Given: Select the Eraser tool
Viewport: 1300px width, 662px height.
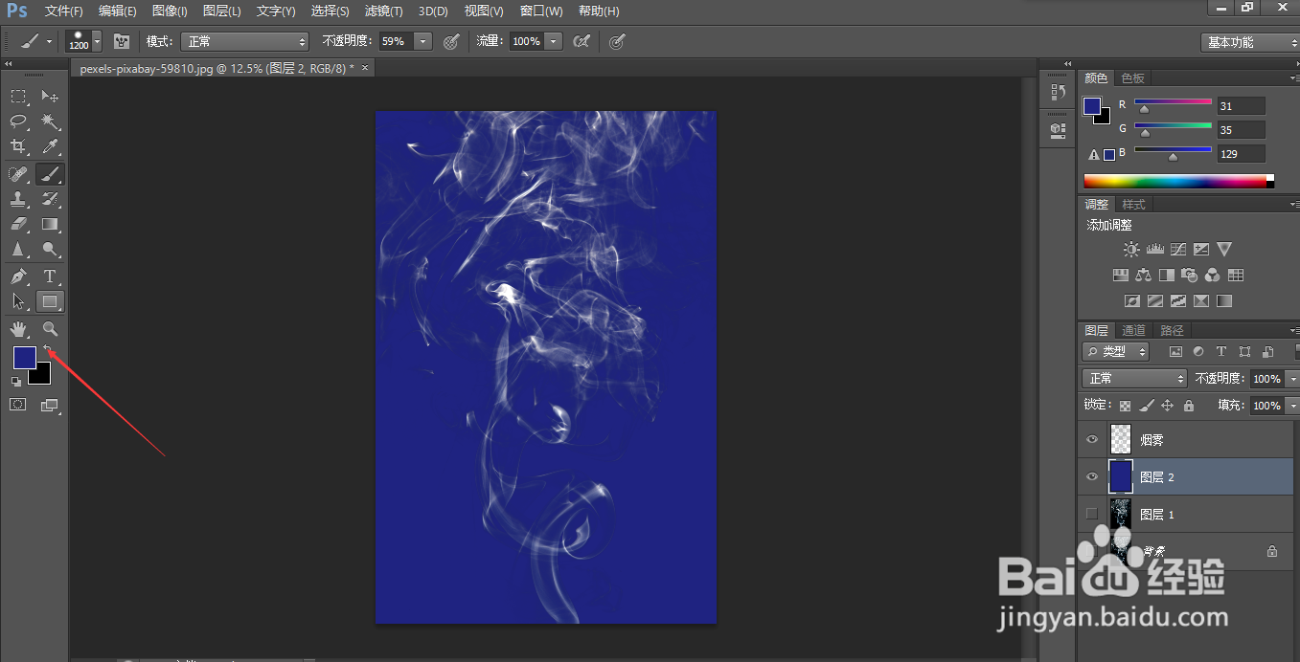Looking at the screenshot, I should pyautogui.click(x=18, y=224).
